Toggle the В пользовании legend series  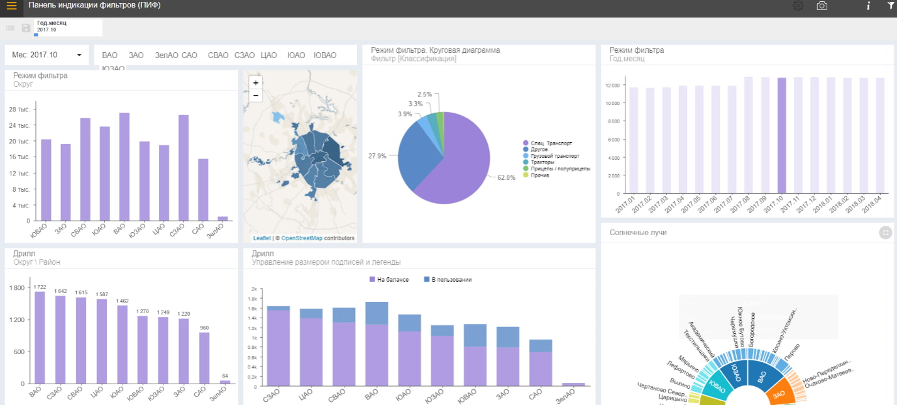[448, 279]
